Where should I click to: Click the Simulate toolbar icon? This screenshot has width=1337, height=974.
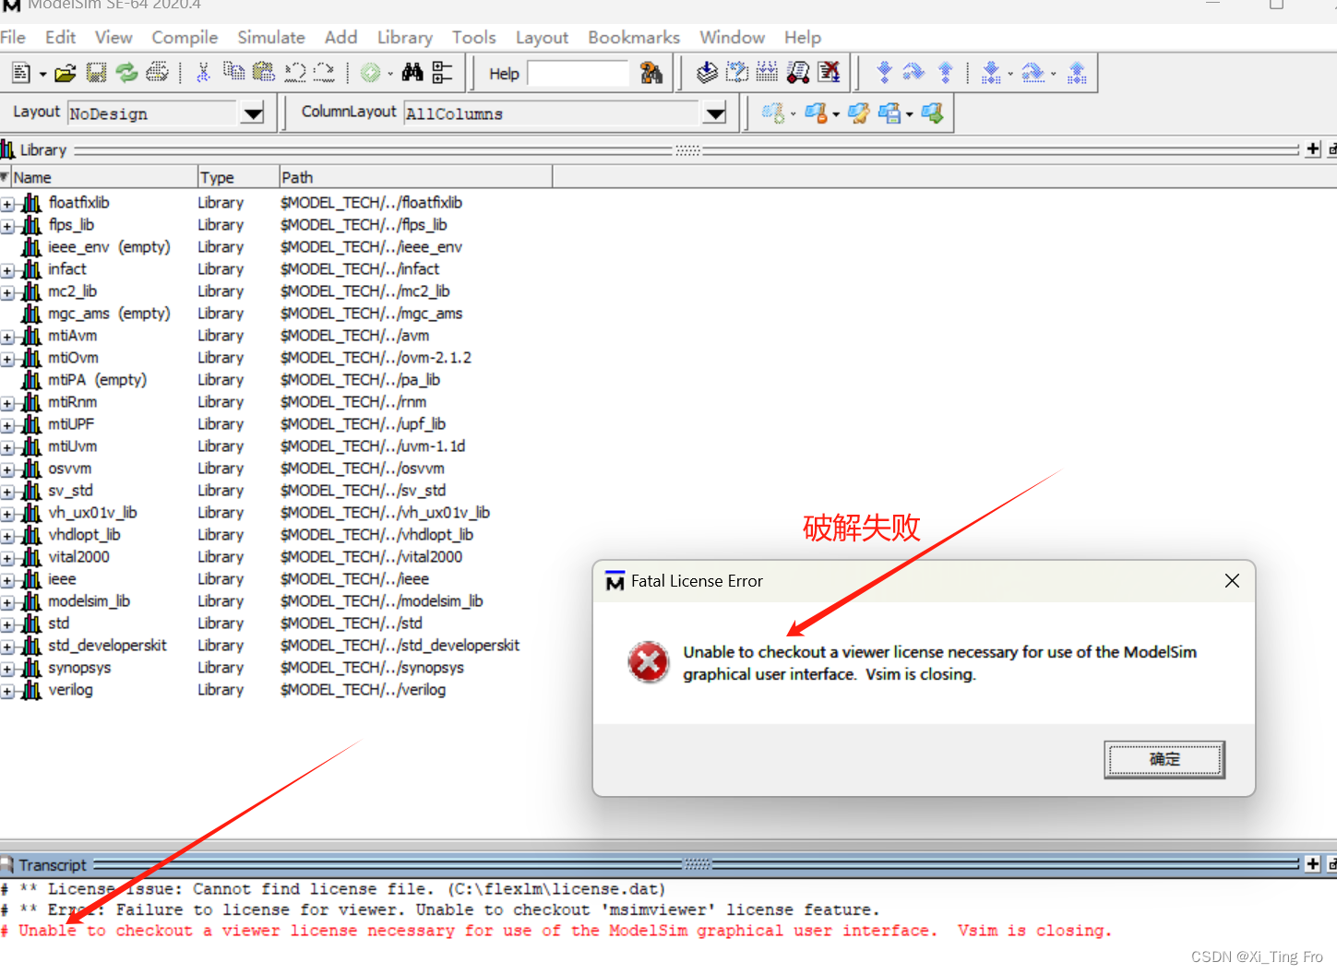798,73
